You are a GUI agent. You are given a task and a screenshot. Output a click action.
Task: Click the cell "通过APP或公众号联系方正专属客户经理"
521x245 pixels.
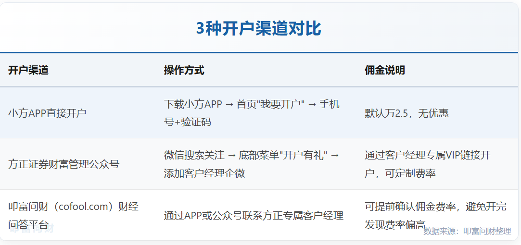pos(254,216)
